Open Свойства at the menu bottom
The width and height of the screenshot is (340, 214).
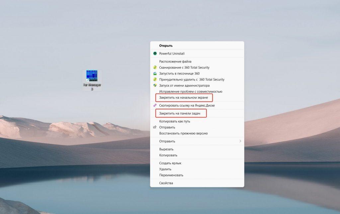[197, 183]
